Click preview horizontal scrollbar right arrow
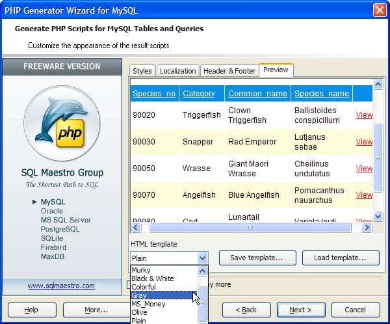The width and height of the screenshot is (390, 324). 367,227
